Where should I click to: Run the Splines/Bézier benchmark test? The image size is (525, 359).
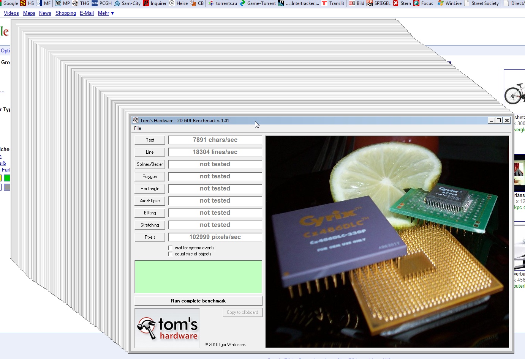pyautogui.click(x=150, y=164)
